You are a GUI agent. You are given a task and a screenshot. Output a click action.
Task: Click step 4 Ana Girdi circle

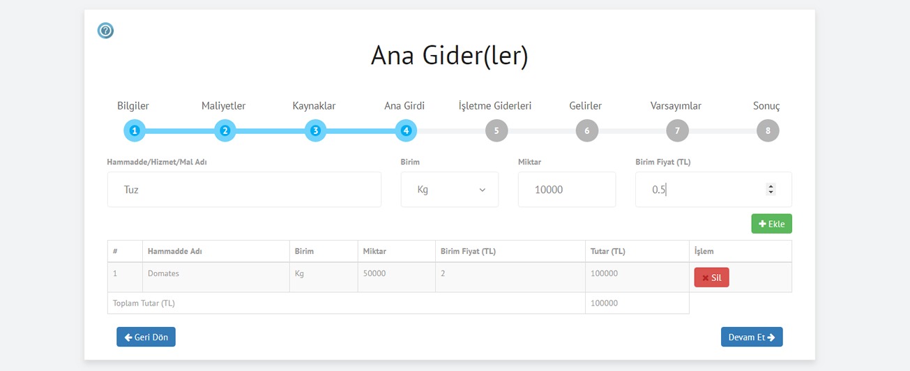[406, 130]
